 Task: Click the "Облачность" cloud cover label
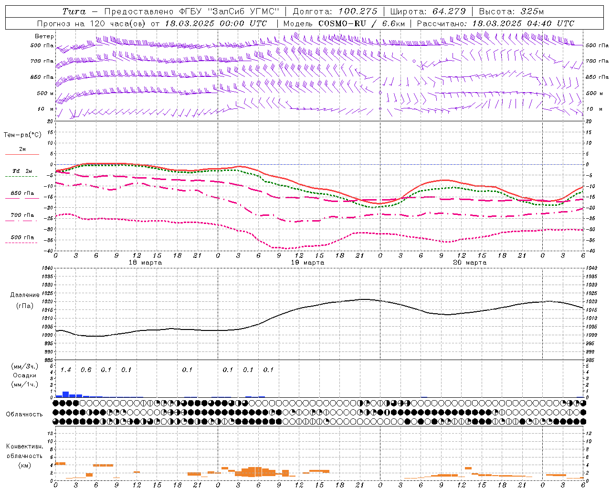coord(24,415)
